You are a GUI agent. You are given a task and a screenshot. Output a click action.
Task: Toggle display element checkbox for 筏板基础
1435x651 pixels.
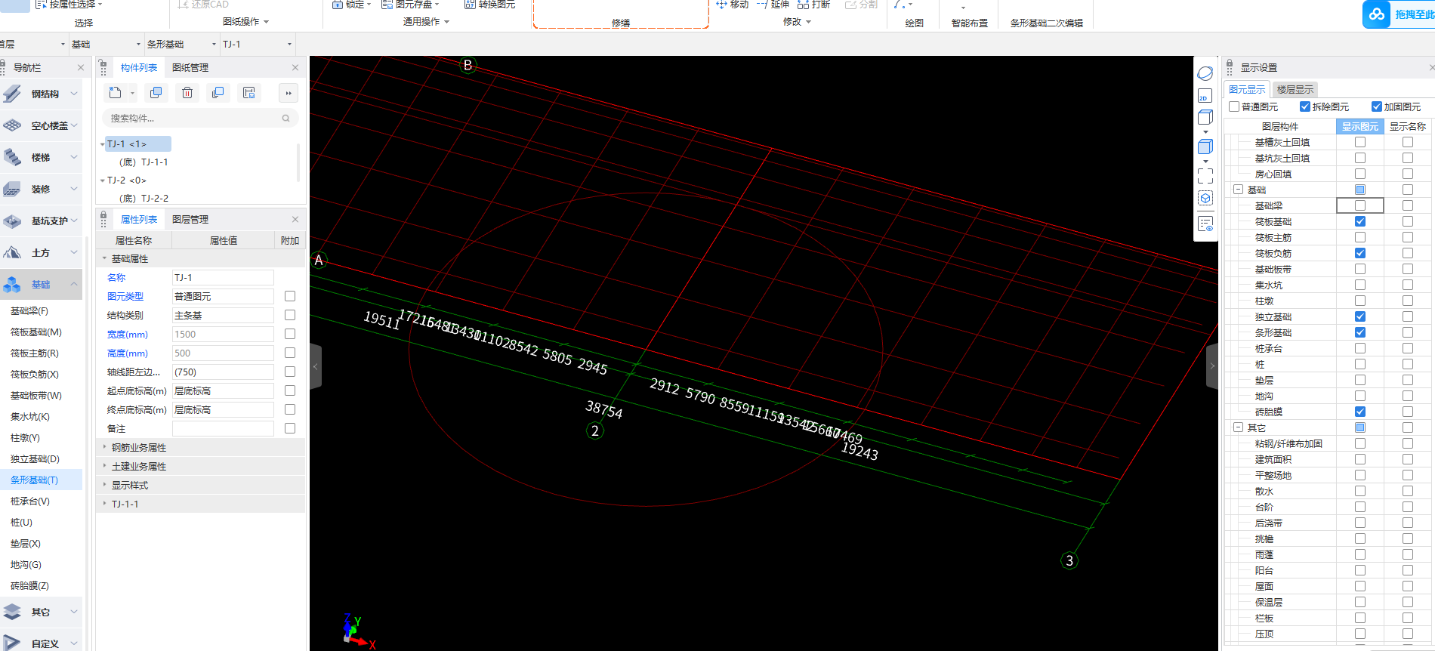click(1360, 221)
